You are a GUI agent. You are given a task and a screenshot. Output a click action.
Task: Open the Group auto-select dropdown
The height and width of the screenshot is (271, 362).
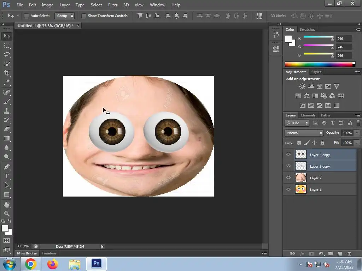[x=65, y=16]
